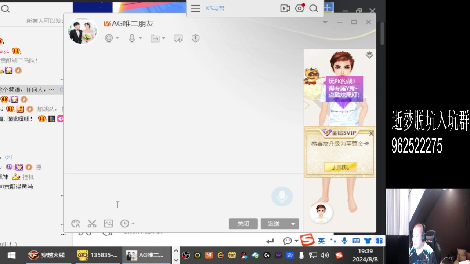470x264 pixels.
Task: Click the speech bubble icon behind chat window
Action: click(x=288, y=241)
